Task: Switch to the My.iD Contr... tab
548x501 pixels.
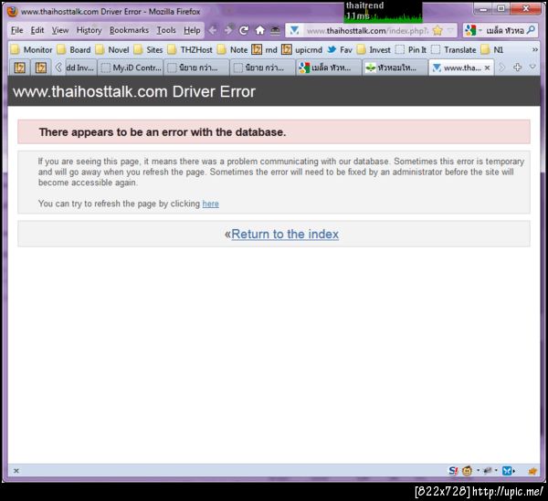Action: point(131,68)
